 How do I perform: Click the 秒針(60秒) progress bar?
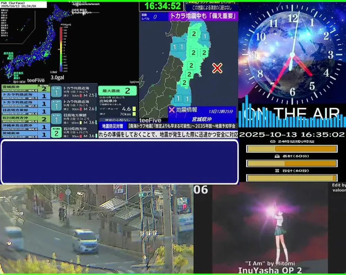tap(292, 178)
